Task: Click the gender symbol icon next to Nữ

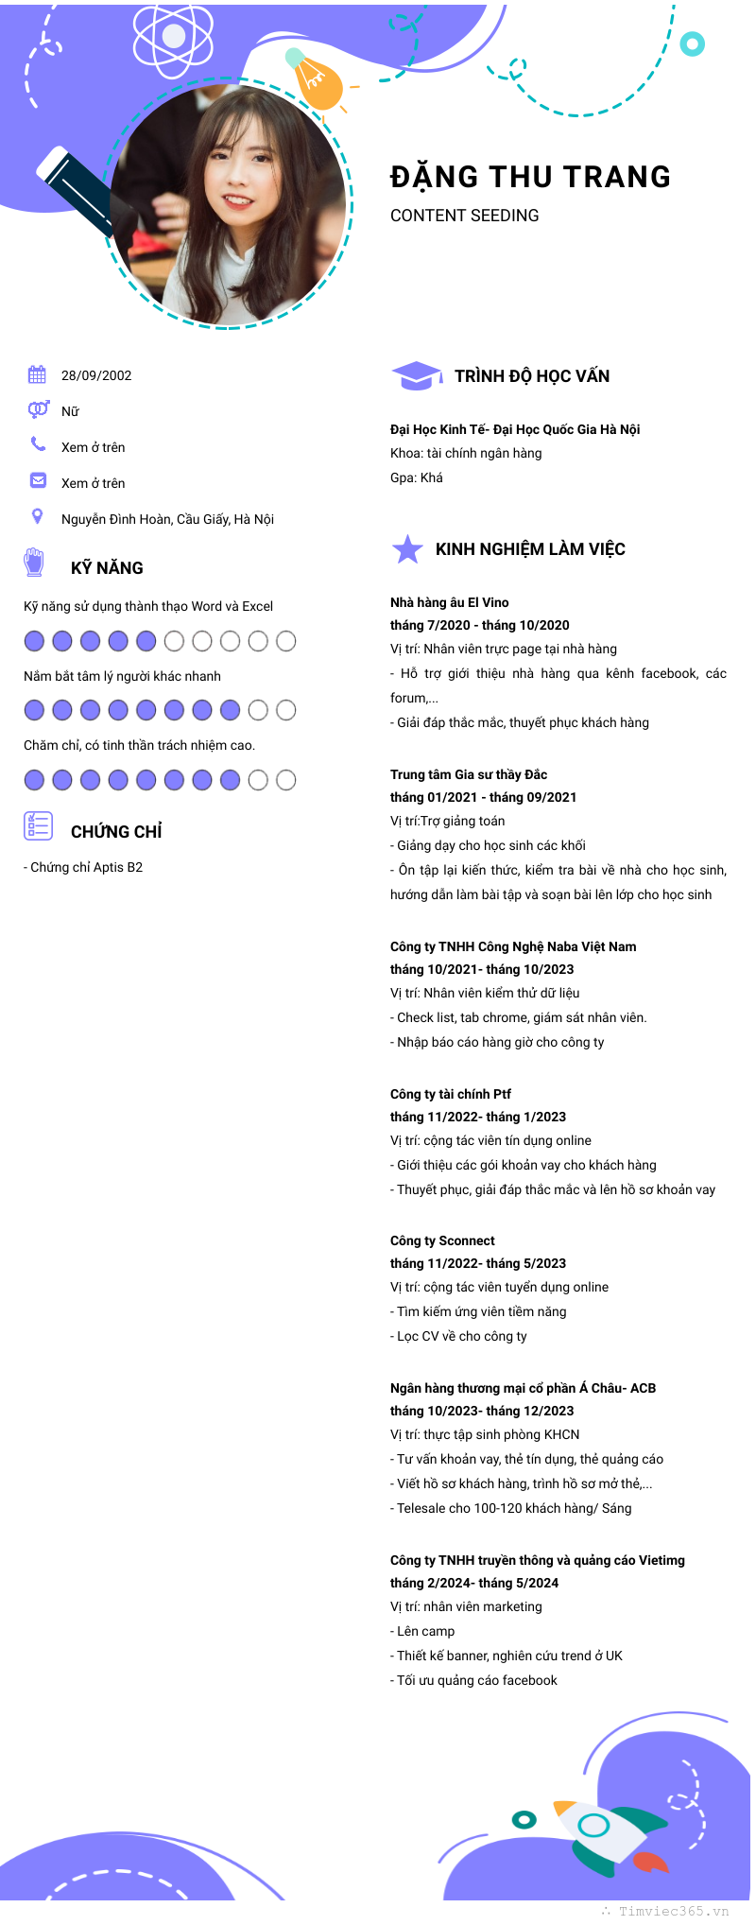Action: pos(38,409)
